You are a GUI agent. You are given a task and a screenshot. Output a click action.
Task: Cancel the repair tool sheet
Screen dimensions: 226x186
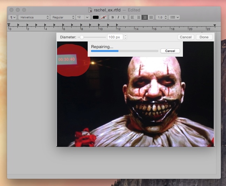pyautogui.click(x=186, y=37)
